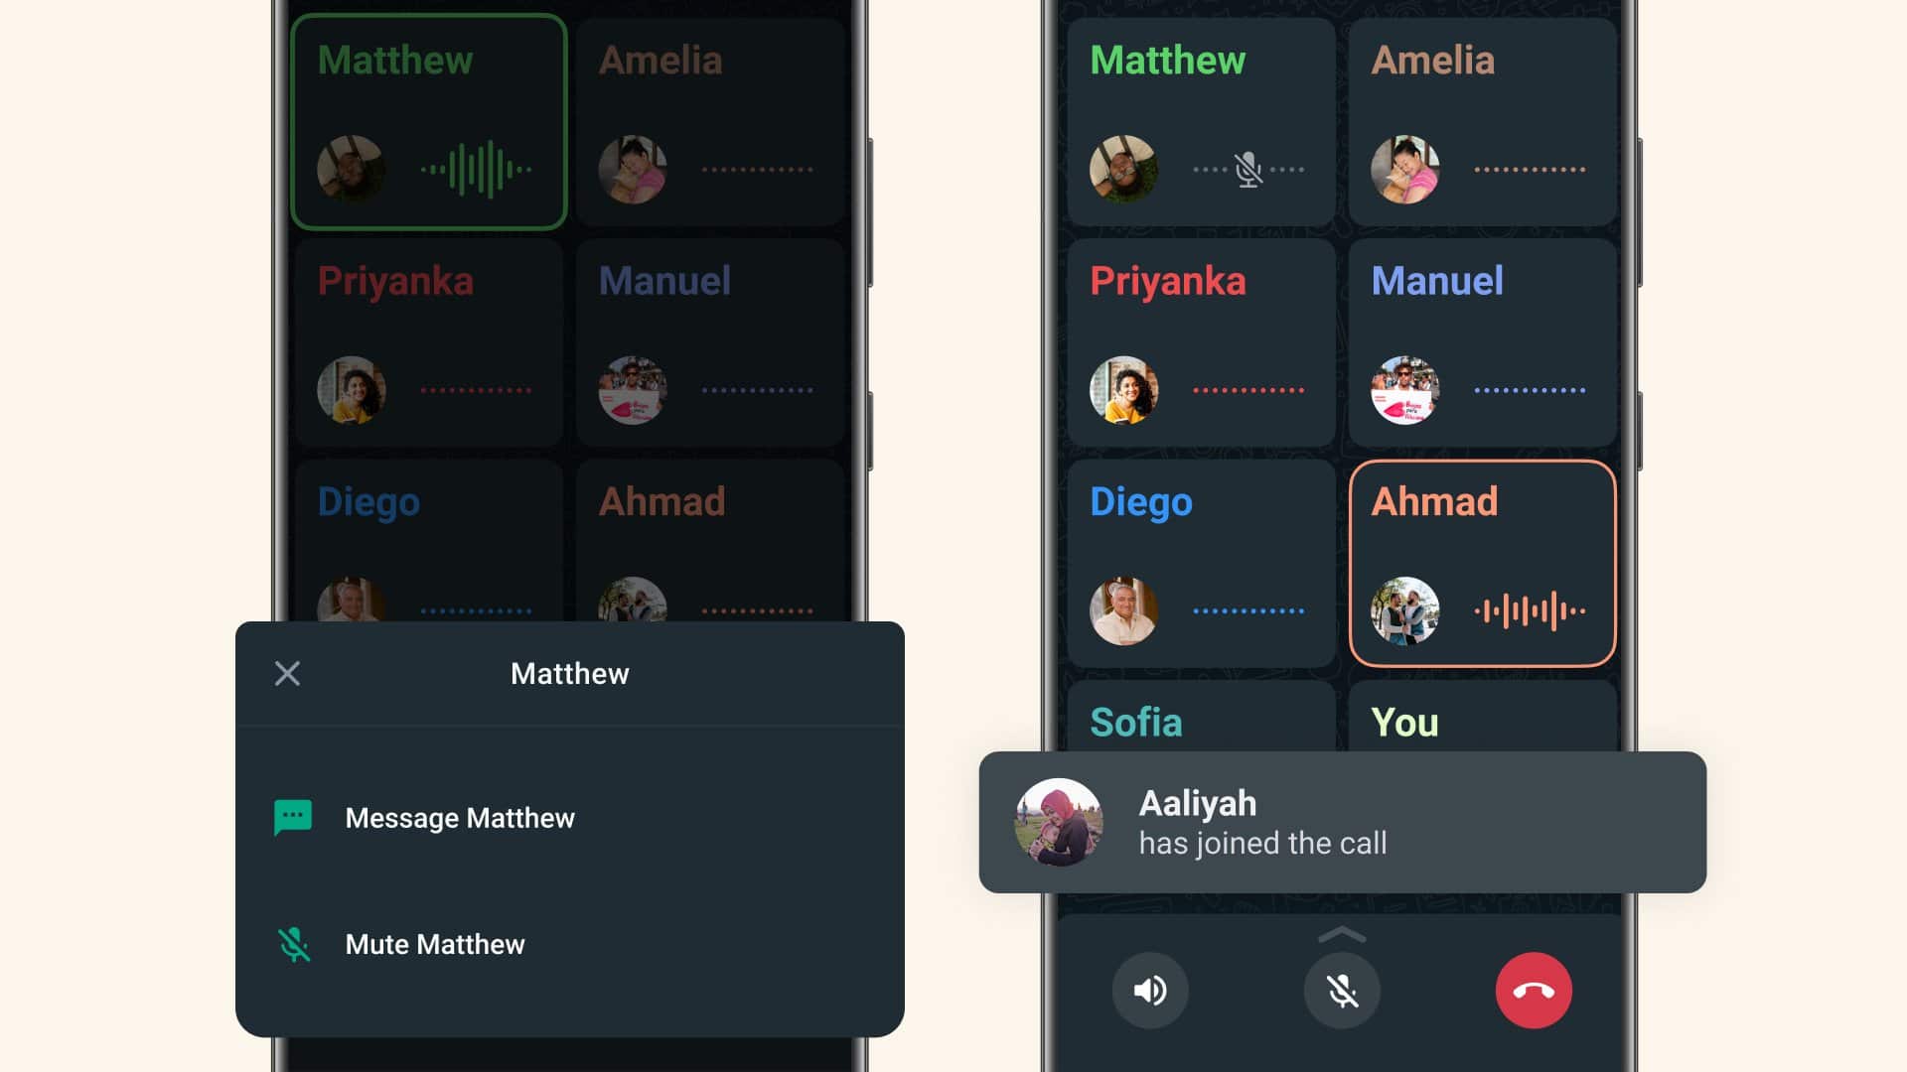Click the mute microphone icon
The height and width of the screenshot is (1072, 1907).
[1341, 991]
